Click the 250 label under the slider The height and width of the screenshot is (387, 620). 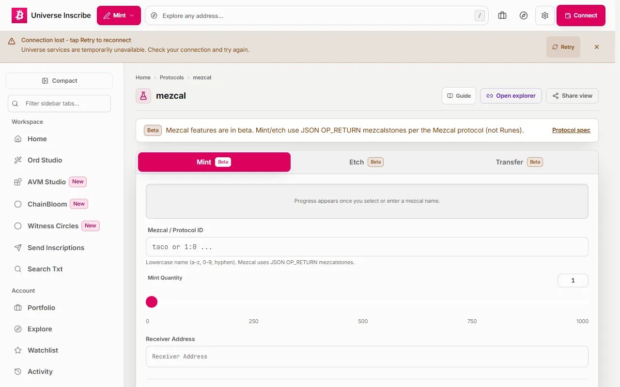(254, 321)
